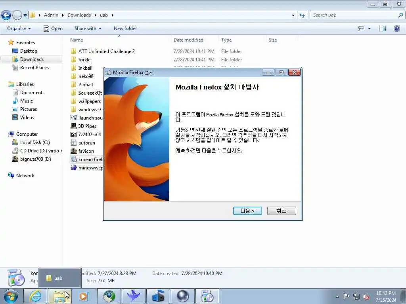Open the Documents library

point(32,93)
